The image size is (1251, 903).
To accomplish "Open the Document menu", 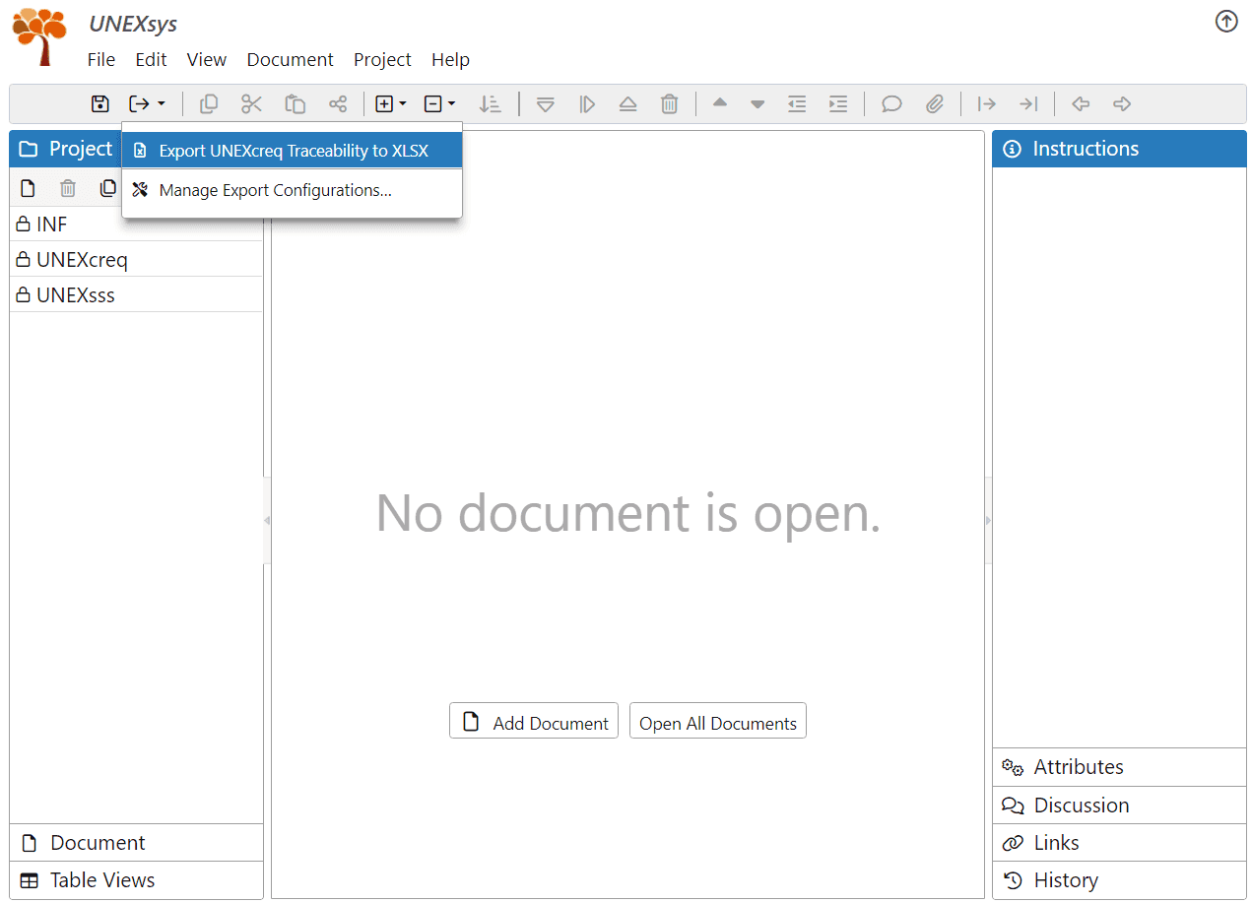I will point(290,60).
